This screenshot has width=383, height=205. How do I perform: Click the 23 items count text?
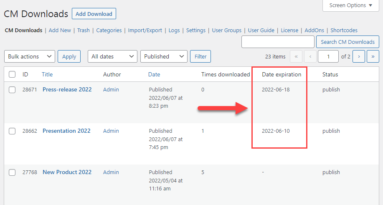coord(275,57)
